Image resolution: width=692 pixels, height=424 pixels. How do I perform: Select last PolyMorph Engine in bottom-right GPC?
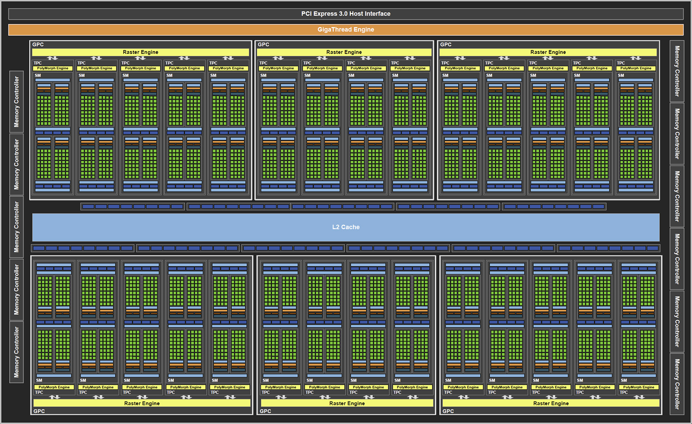pyautogui.click(x=638, y=387)
